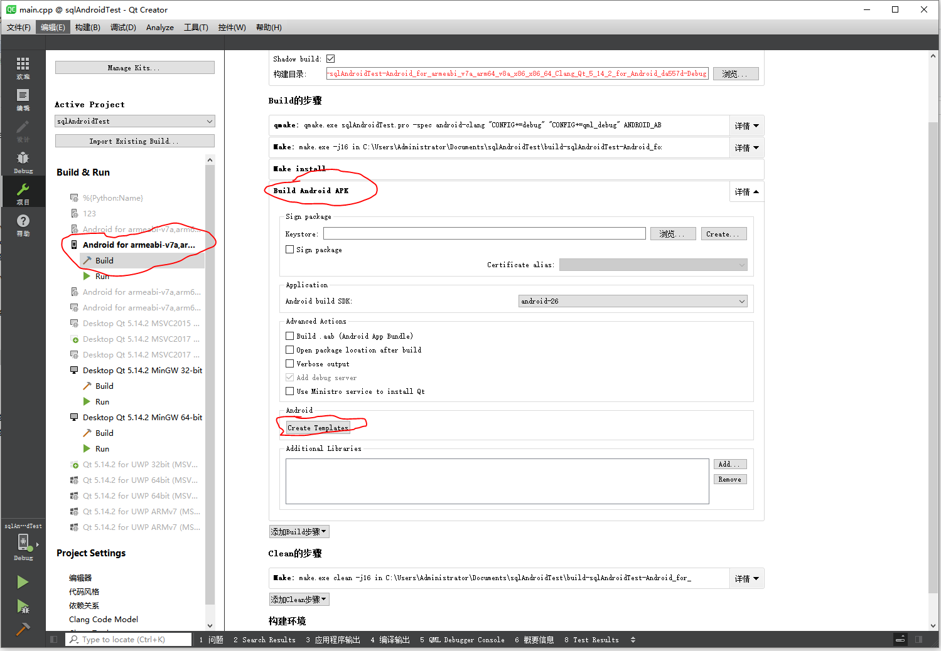Click Manage Kits button

(x=135, y=68)
